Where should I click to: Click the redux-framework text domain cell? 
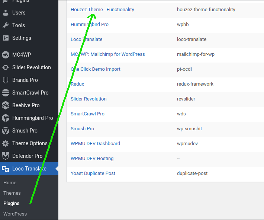(195, 84)
